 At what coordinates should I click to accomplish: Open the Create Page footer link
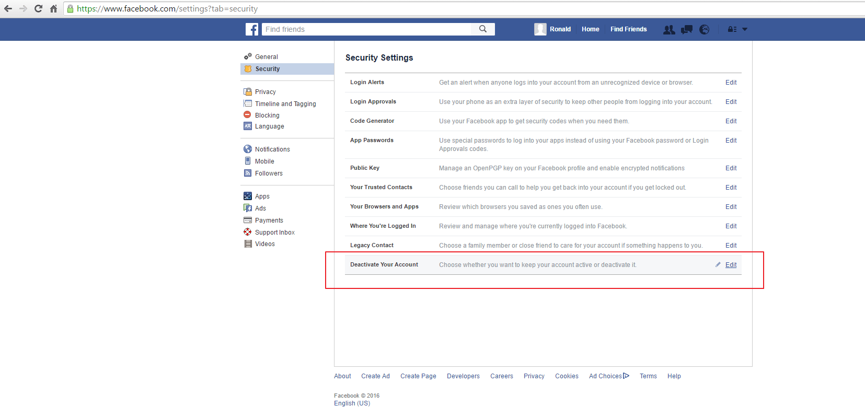[x=418, y=376]
